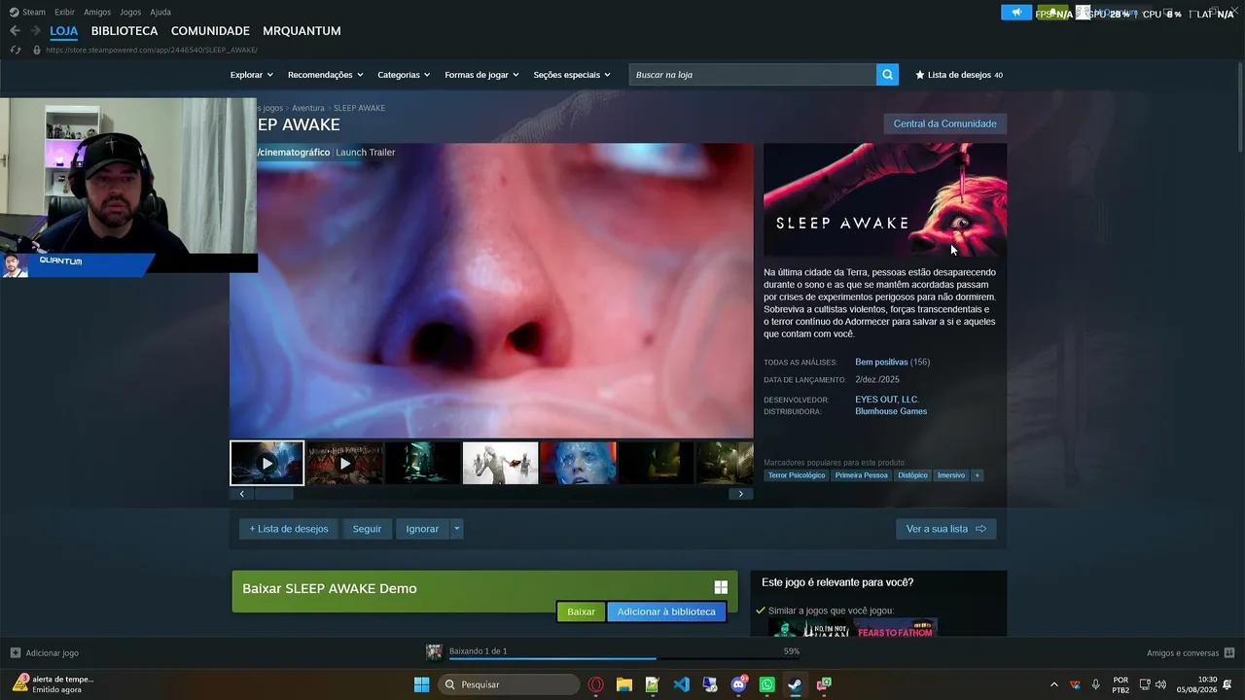The image size is (1245, 700).
Task: Select the blue face screenshot thumbnail
Action: click(x=578, y=463)
